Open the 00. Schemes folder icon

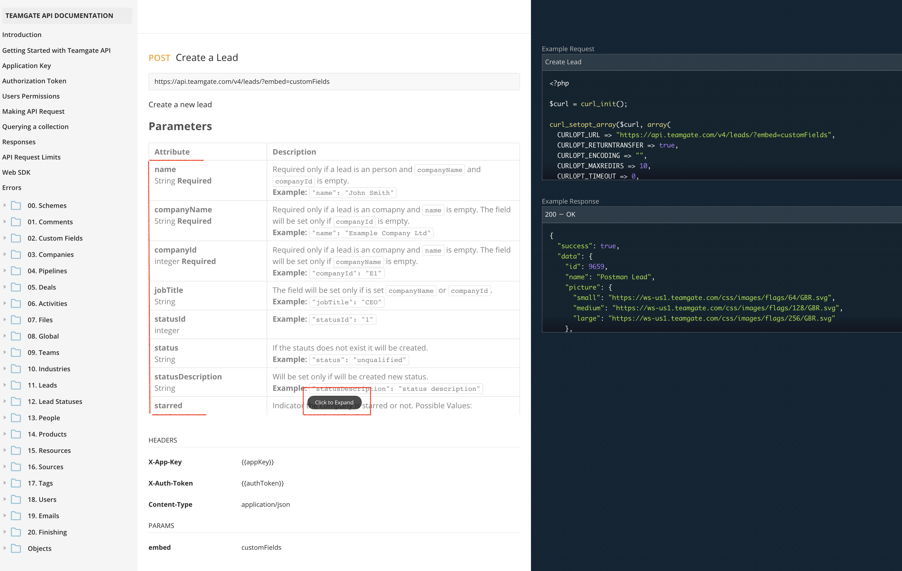16,205
